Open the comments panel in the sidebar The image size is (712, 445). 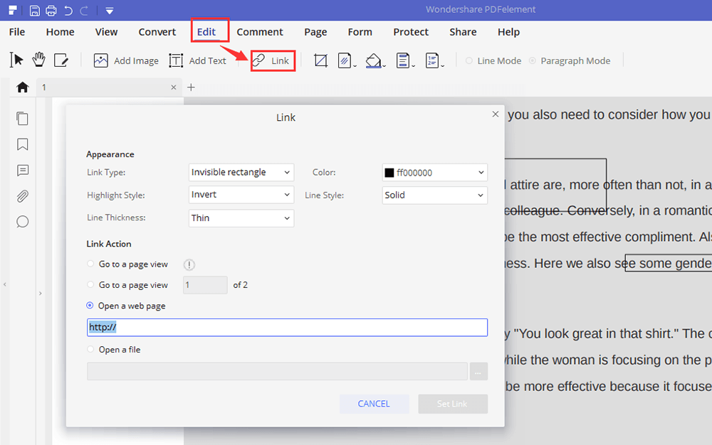[22, 171]
